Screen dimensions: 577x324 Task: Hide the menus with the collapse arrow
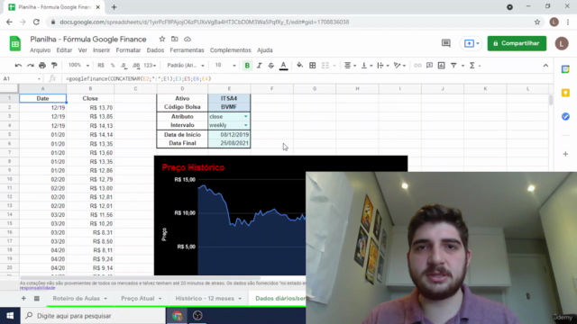(x=545, y=66)
